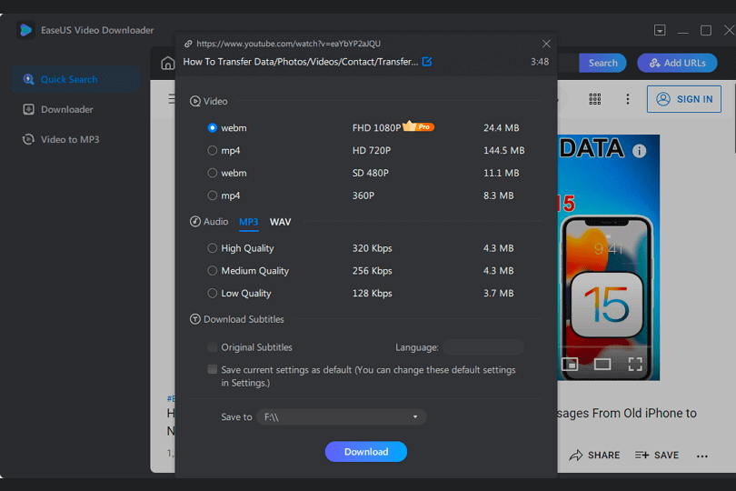This screenshot has height=491, width=736.
Task: Click the theater mode icon on player
Action: click(602, 365)
